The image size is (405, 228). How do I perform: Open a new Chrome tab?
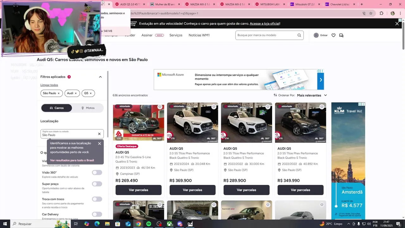pyautogui.click(x=362, y=4)
